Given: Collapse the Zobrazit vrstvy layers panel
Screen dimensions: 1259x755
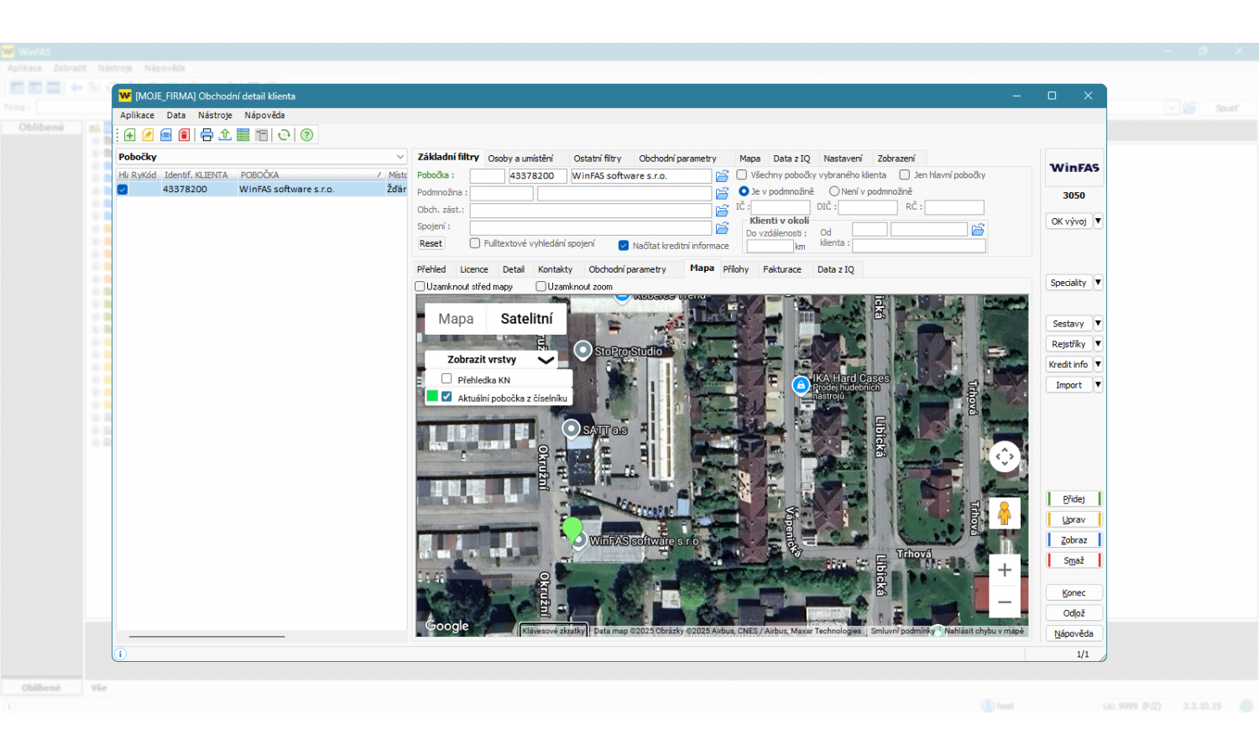Looking at the screenshot, I should (546, 360).
